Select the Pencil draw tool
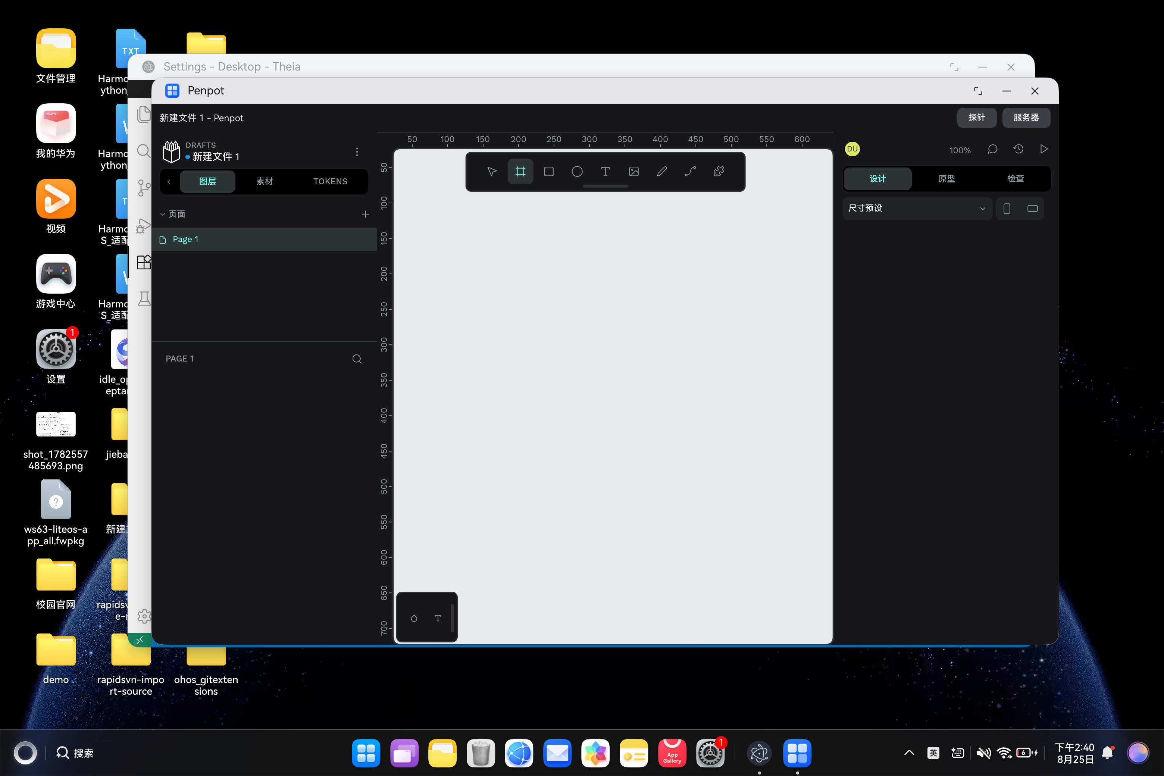Screen dimensions: 1164x776 pyautogui.click(x=662, y=172)
